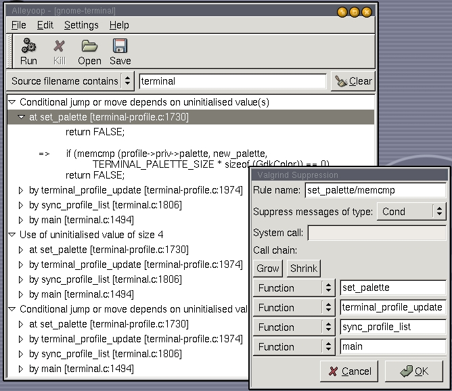The width and height of the screenshot is (452, 391).
Task: Collapse the 'at set_palette' source expander
Action: click(x=21, y=117)
